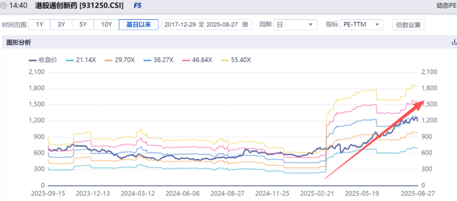Click the download icon in 图形分析 header
The width and height of the screenshot is (457, 201).
pyautogui.click(x=454, y=42)
